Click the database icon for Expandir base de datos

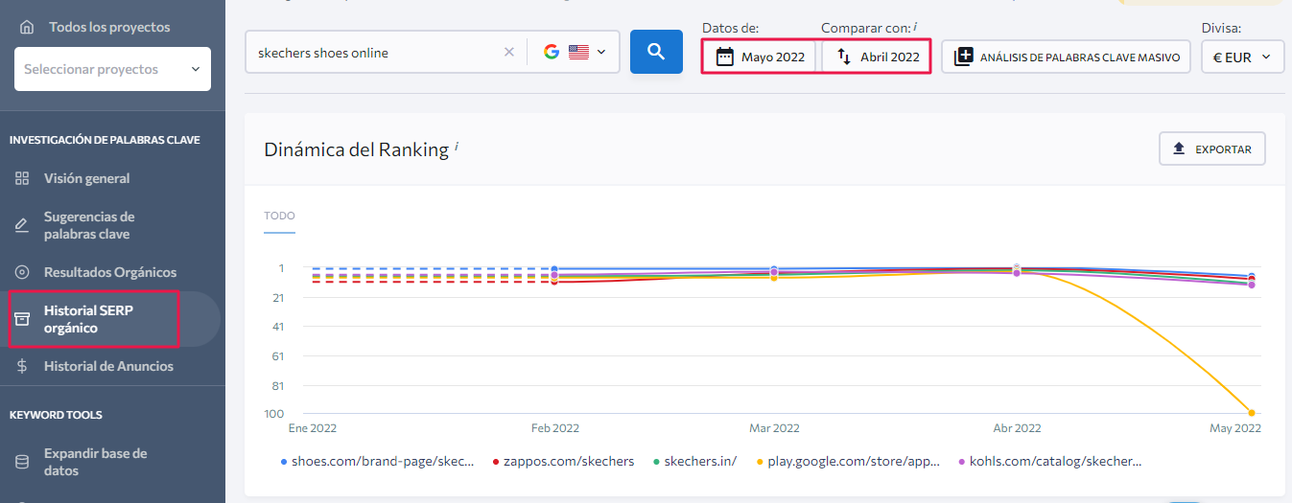(22, 462)
